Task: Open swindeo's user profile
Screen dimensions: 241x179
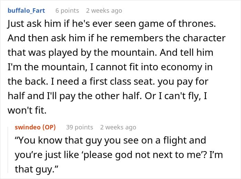Action: pyautogui.click(x=27, y=127)
